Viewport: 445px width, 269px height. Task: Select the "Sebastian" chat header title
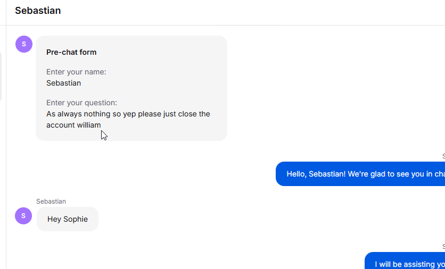[38, 11]
